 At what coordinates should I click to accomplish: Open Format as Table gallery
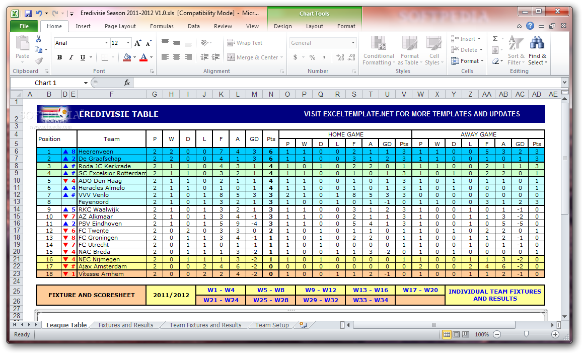410,50
